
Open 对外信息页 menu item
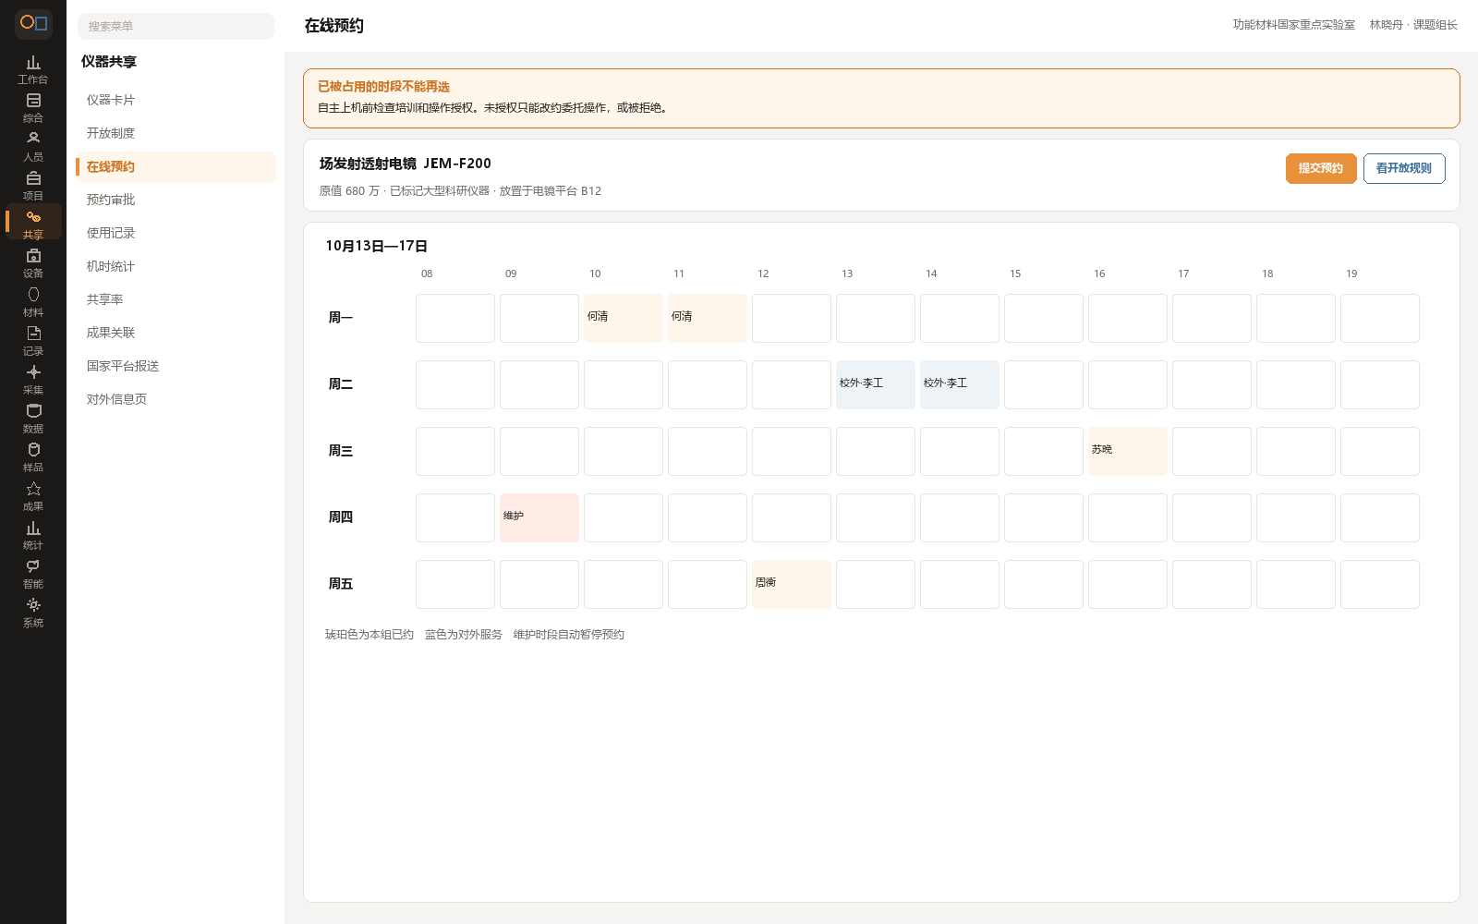176,399
